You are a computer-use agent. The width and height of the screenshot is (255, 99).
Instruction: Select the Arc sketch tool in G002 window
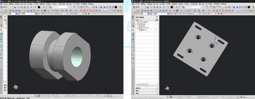(54, 96)
